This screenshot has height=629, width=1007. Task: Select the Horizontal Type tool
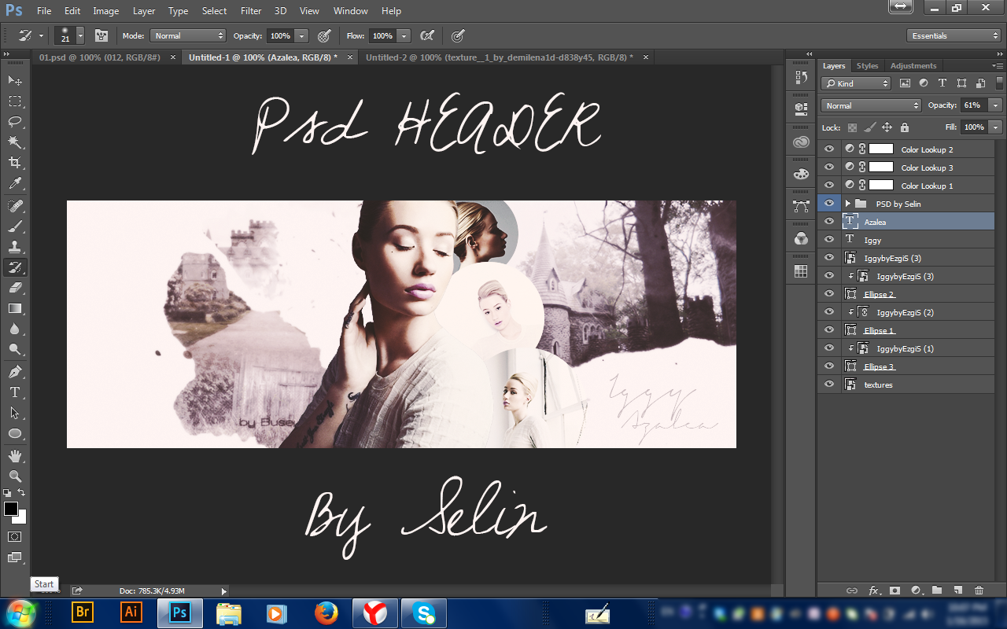click(14, 392)
